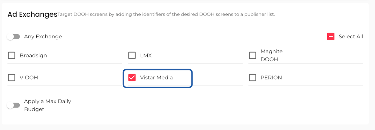Click the "Vistar Media" label text
This screenshot has height=130, width=375.
click(x=156, y=78)
